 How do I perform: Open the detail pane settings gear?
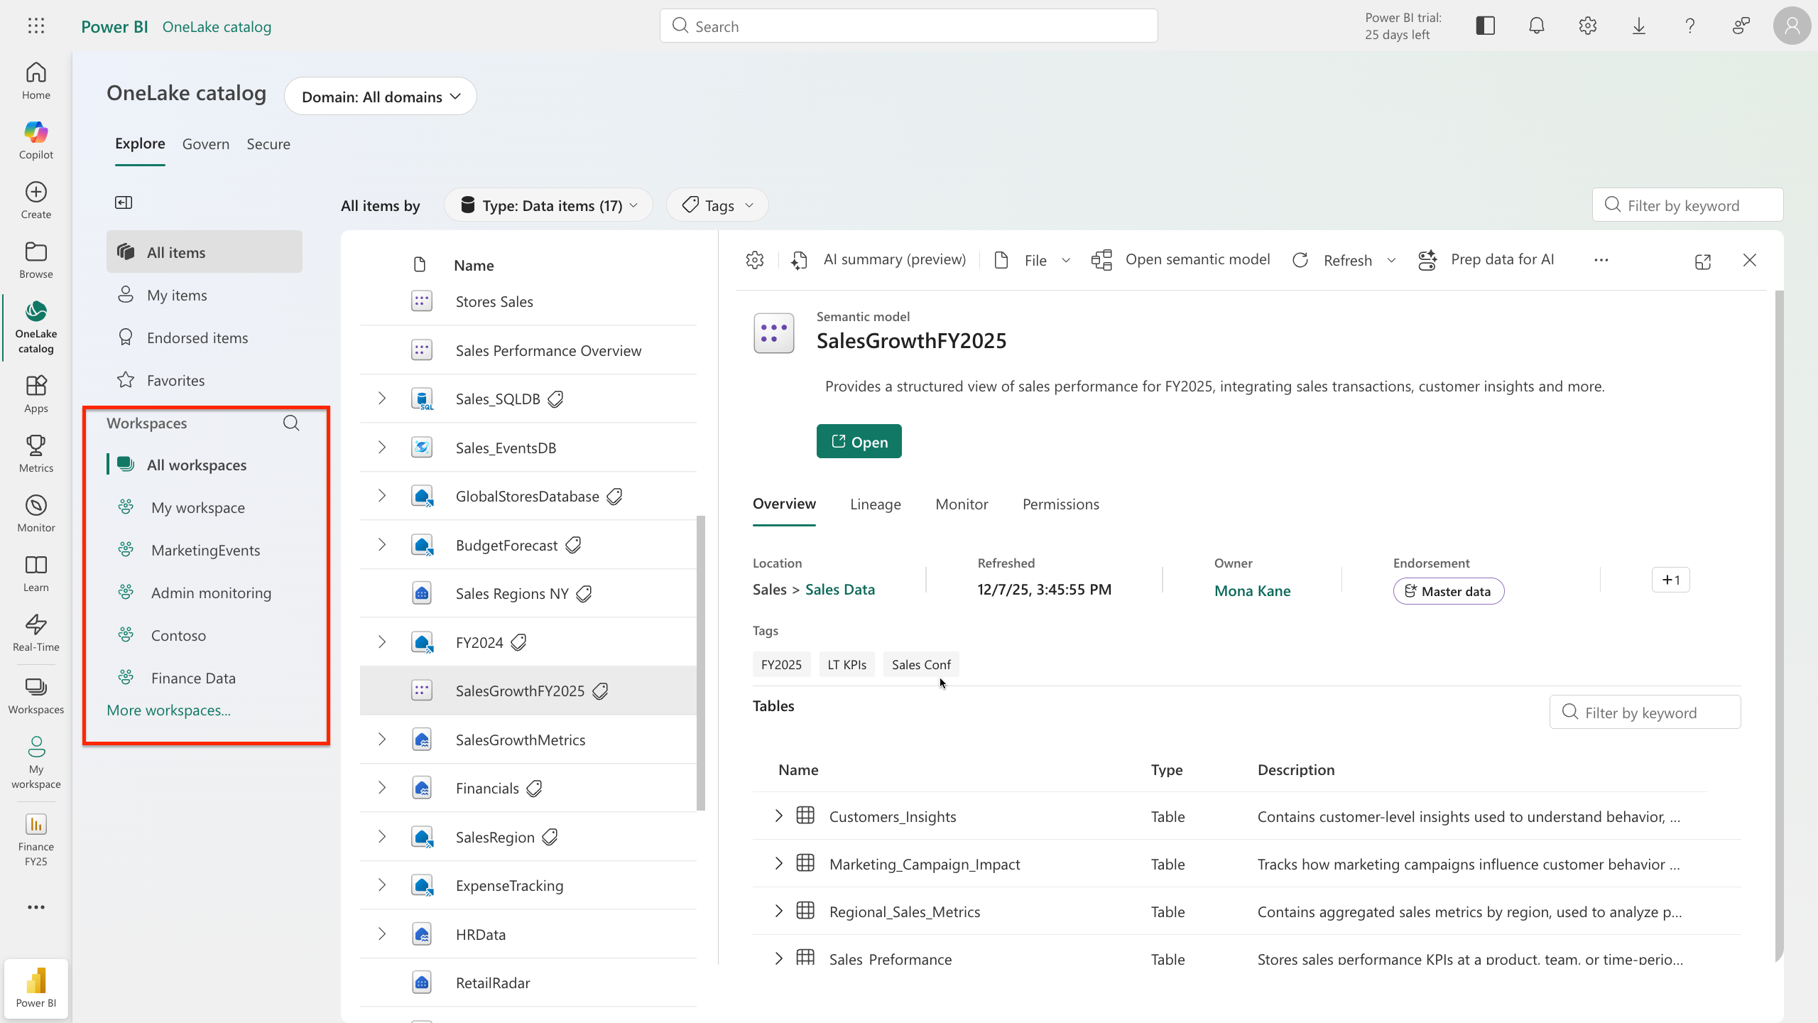754,259
